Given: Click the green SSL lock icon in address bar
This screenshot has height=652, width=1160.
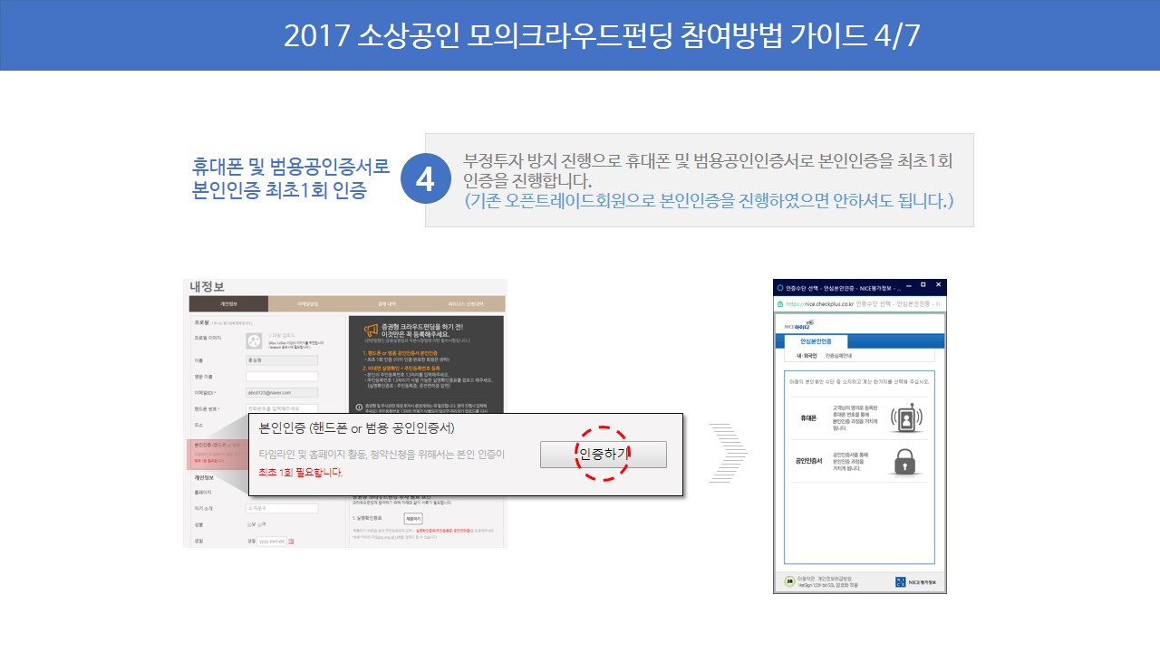Looking at the screenshot, I should click(780, 305).
